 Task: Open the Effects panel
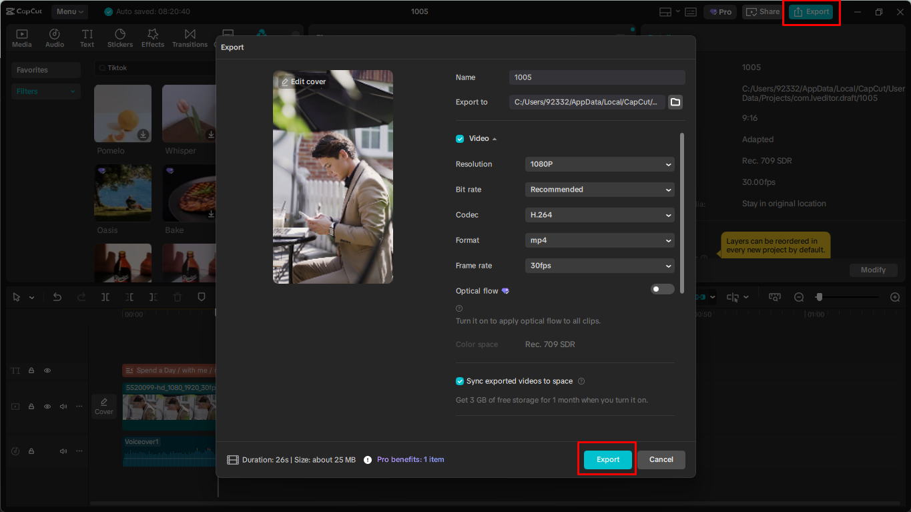pos(152,37)
